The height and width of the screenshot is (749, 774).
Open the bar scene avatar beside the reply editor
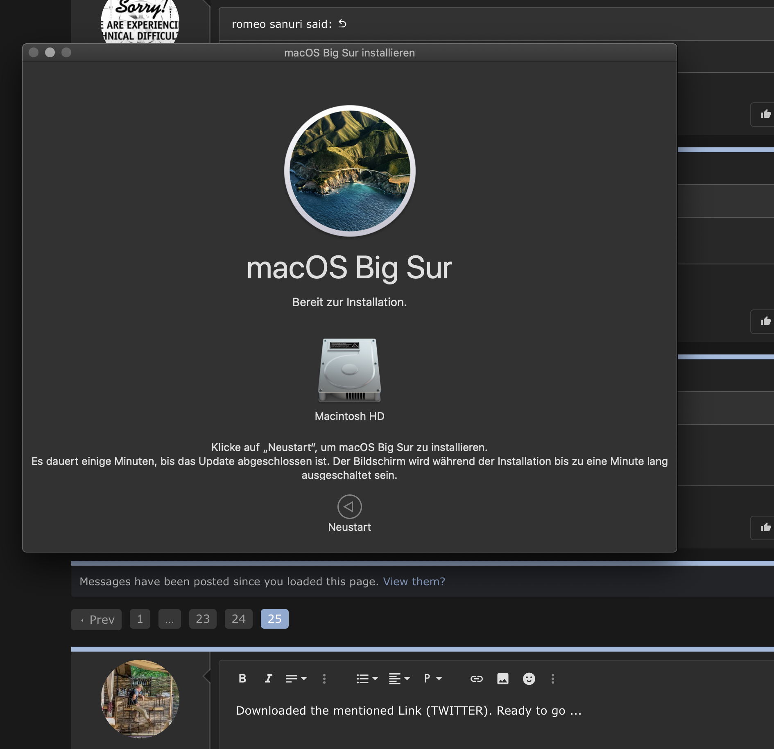[140, 699]
